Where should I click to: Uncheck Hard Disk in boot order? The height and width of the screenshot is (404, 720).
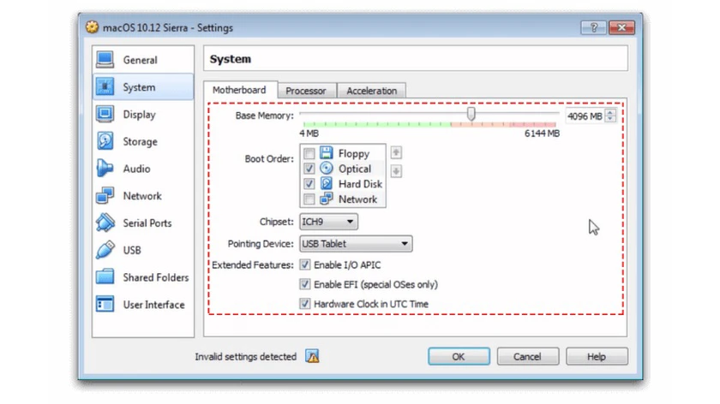point(309,184)
